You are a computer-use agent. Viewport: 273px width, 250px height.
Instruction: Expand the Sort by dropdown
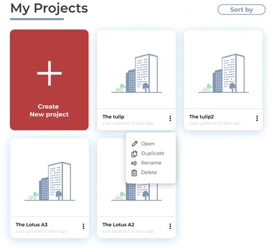pyautogui.click(x=241, y=10)
